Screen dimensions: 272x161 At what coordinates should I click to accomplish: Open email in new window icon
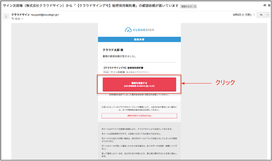269,5
